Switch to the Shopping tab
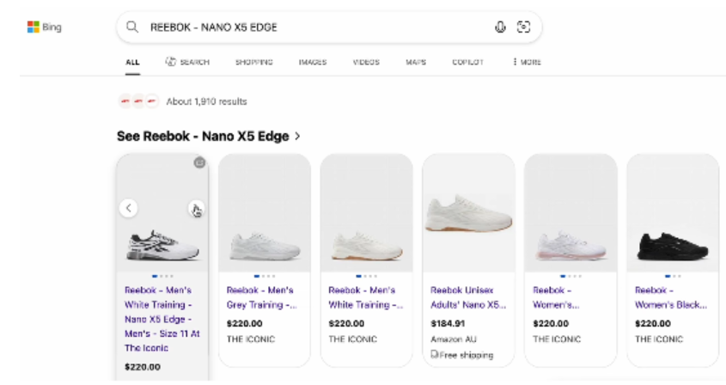The width and height of the screenshot is (726, 385). click(x=253, y=62)
